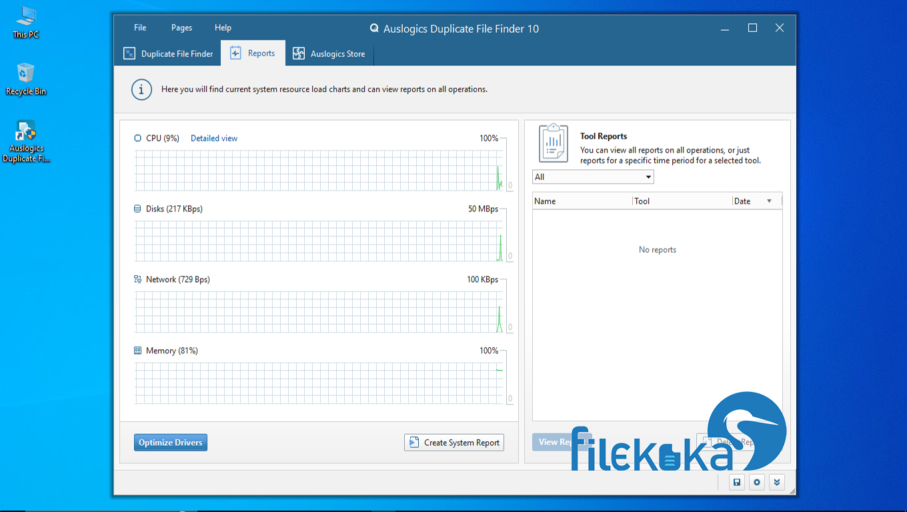Viewport: 907px width, 512px height.
Task: Open the All reports filter dropdown
Action: point(593,177)
